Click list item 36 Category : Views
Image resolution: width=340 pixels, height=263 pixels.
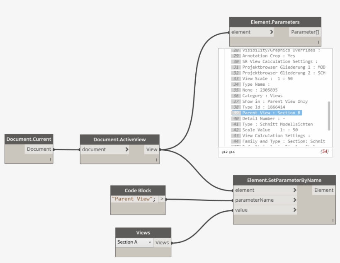coord(262,96)
